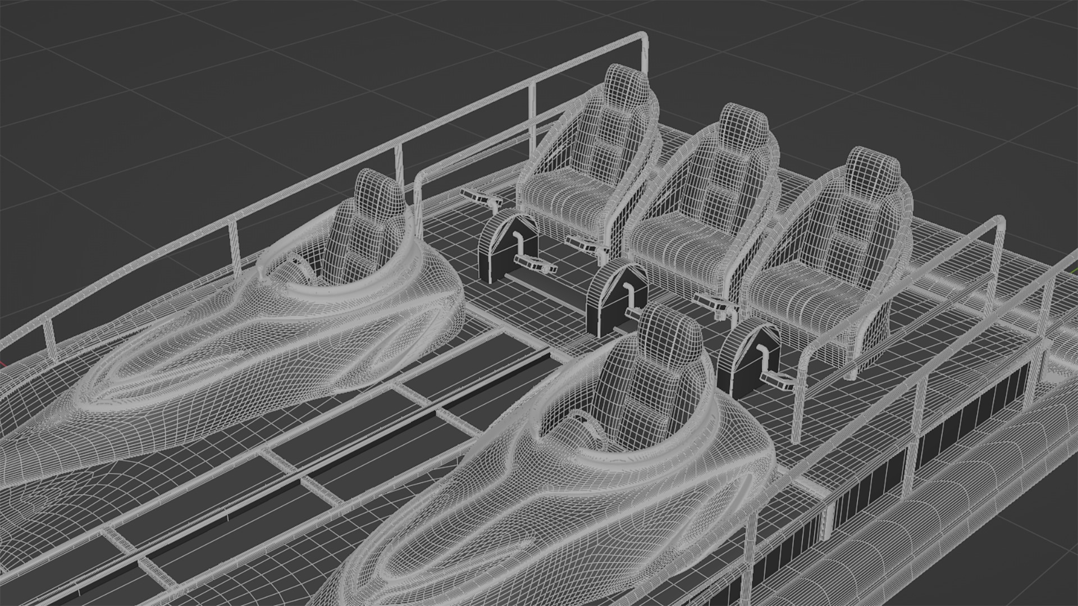1078x606 pixels.
Task: Click the middle rear seat's headrest
Action: pos(742,127)
